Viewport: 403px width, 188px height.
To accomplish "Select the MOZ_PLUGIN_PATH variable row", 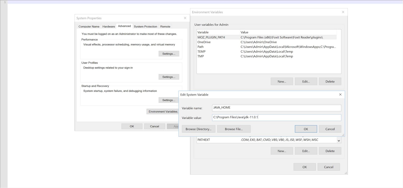I will (x=267, y=37).
